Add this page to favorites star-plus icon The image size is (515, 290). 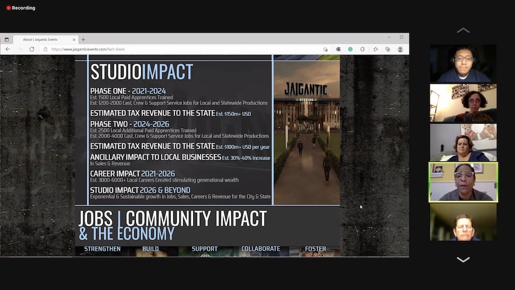(325, 49)
